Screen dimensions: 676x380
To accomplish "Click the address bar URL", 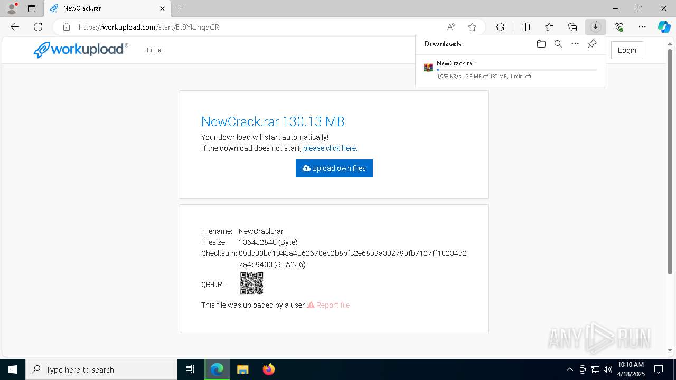I will coord(149,27).
